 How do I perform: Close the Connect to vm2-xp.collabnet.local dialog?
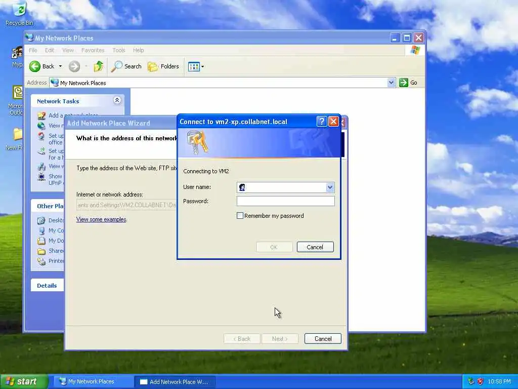pos(334,122)
